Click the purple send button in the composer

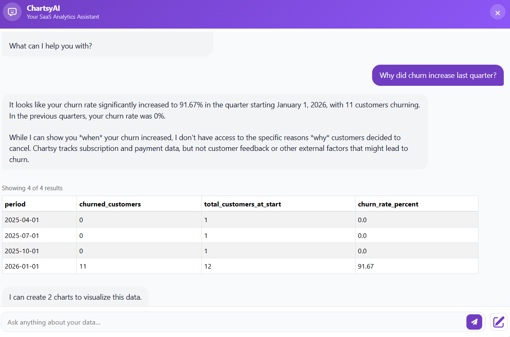click(474, 322)
